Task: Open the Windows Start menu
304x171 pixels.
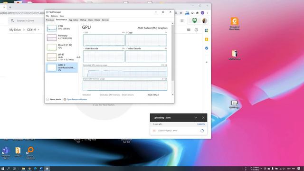Action: (x=3, y=169)
